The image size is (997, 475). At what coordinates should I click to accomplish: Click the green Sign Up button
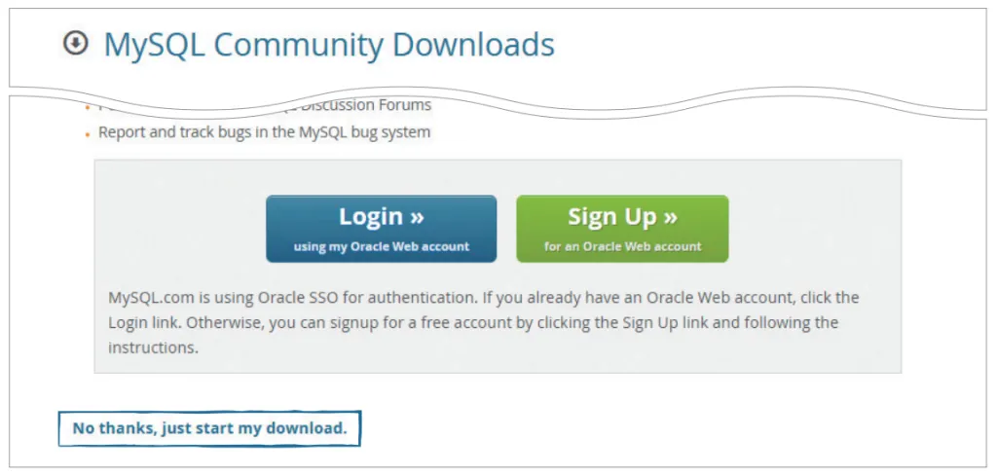pyautogui.click(x=622, y=229)
